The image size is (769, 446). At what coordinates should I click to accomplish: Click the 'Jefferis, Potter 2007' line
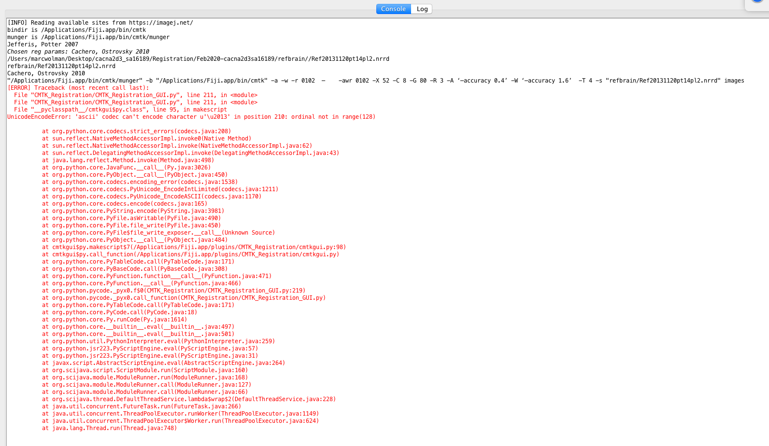pos(43,44)
